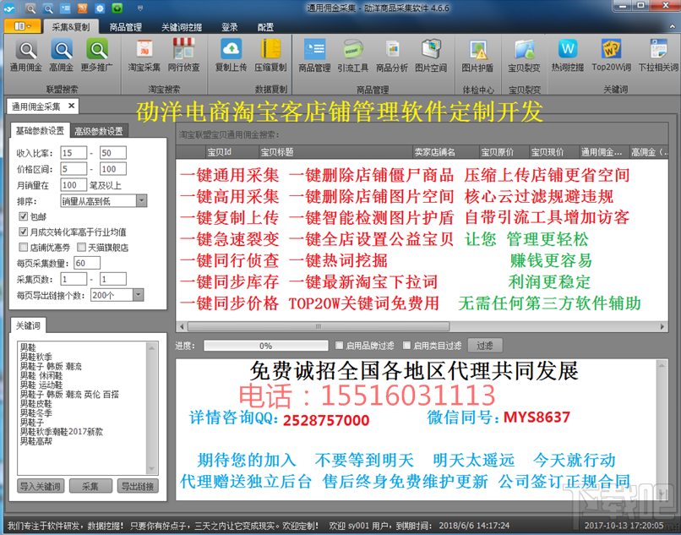Open the 关键词挖掘 ribbon tab
Viewport: 681px width, 535px height.
pos(182,27)
